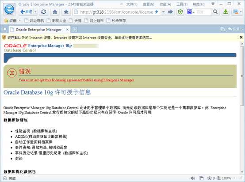Viewport: 245px width, 182px height.
Task: Toggle the sound mute speaker icon in status bar
Action: click(193, 178)
